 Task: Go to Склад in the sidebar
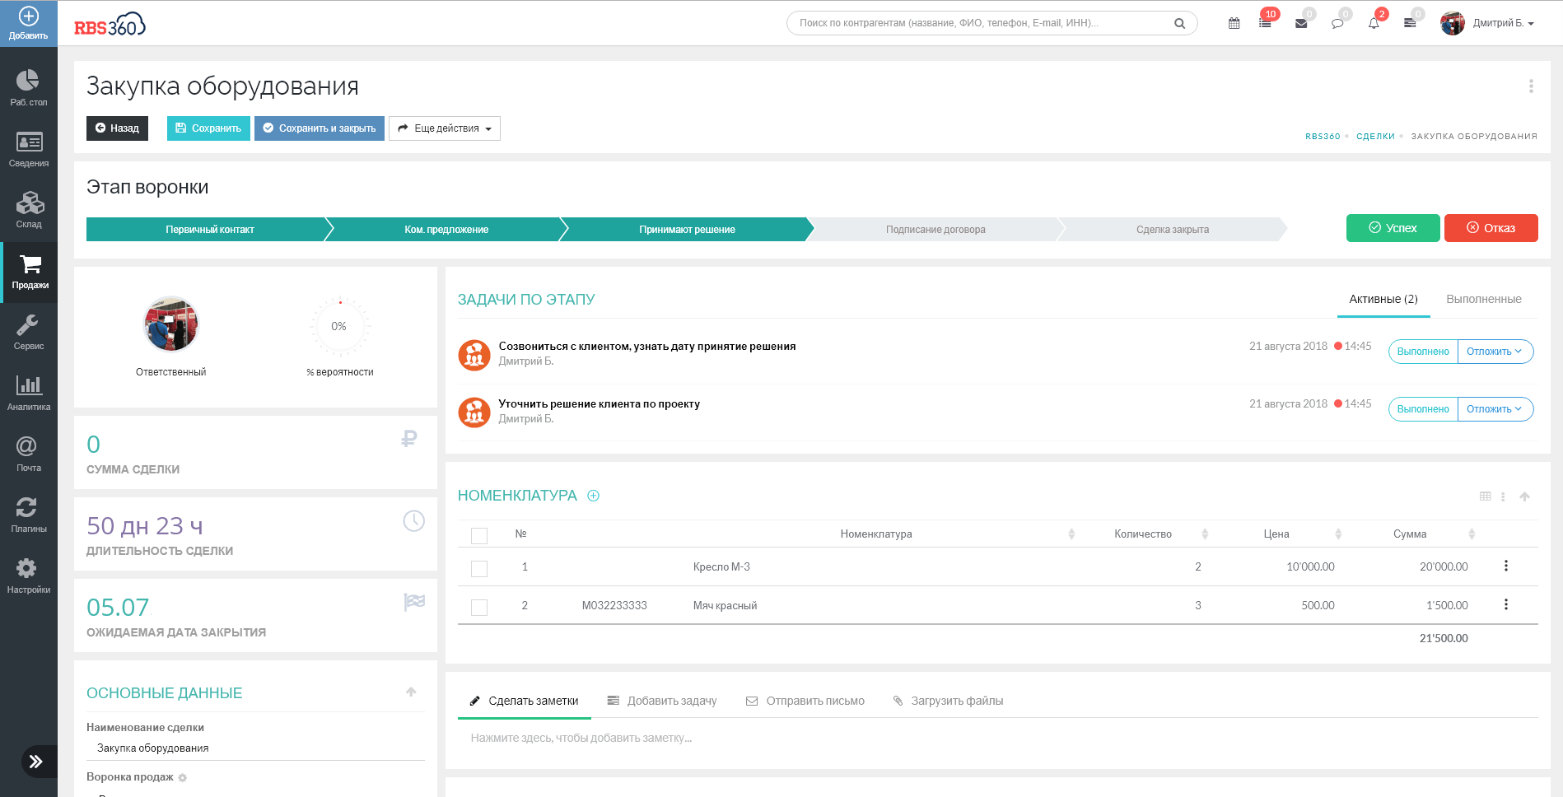(29, 210)
